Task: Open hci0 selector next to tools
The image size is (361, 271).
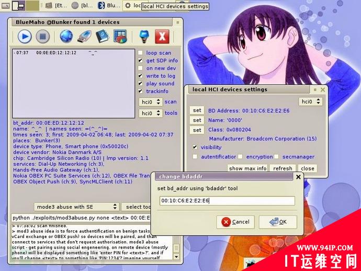Action: coord(151,113)
